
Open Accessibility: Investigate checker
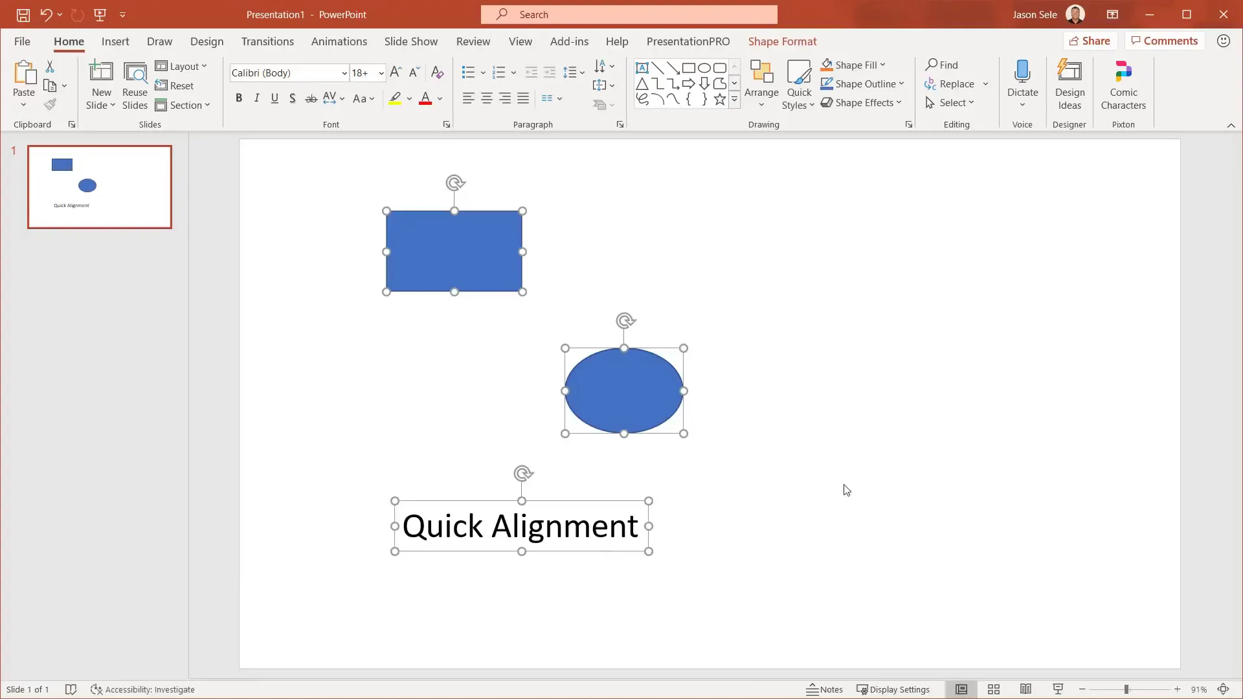142,689
